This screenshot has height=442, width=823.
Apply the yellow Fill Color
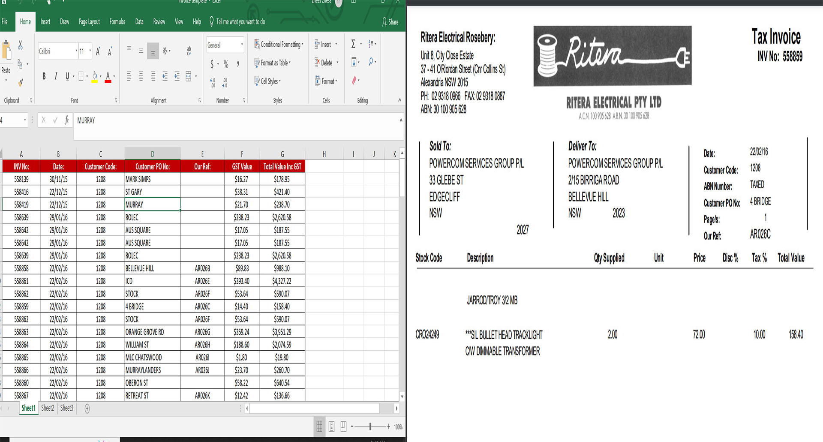point(95,77)
